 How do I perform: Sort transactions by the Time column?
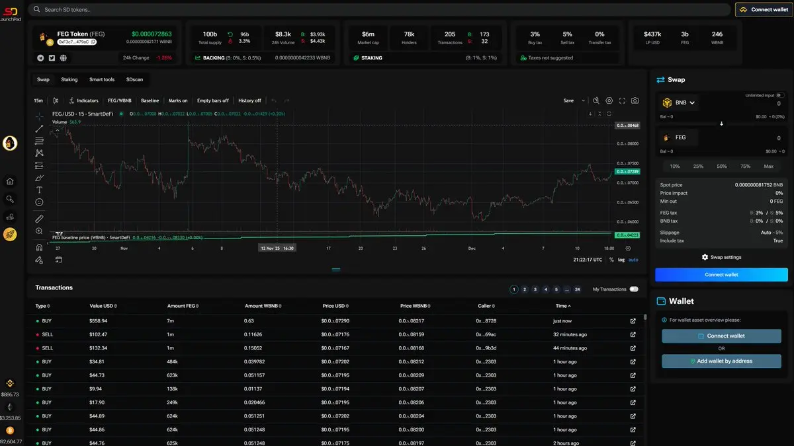point(563,306)
